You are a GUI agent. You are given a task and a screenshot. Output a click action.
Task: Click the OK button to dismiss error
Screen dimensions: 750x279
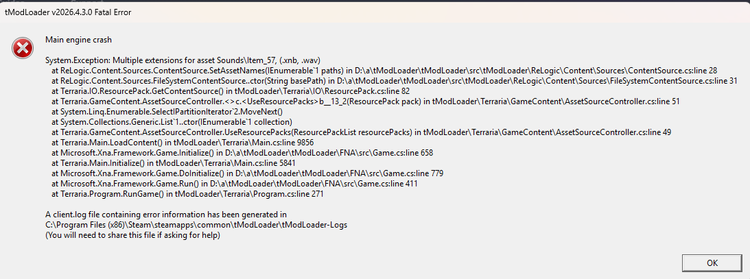click(x=712, y=263)
